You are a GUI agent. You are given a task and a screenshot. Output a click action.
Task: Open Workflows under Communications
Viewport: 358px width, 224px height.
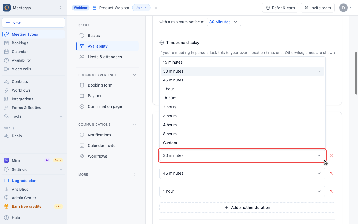[107, 156]
